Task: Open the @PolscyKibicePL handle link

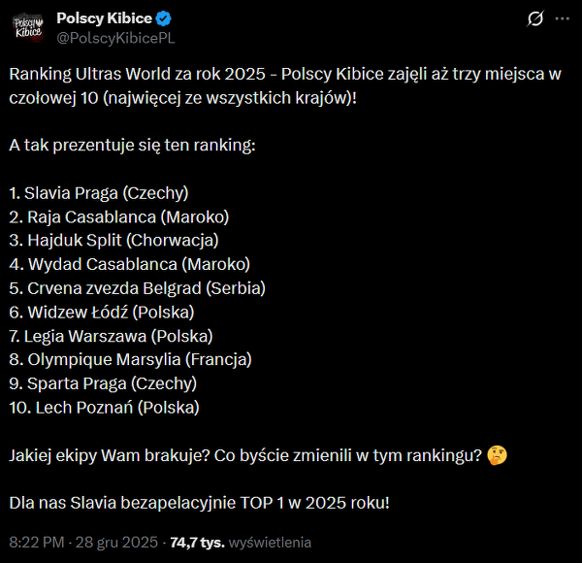Action: (115, 37)
